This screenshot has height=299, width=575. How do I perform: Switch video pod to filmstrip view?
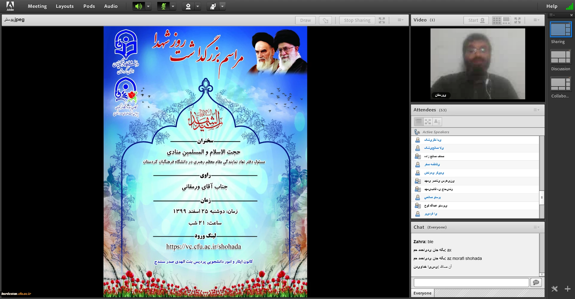pos(506,20)
